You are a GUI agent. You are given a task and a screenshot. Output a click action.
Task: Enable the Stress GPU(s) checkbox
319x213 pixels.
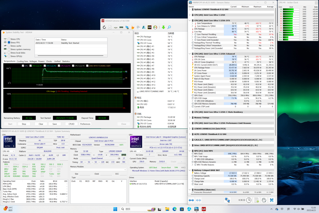point(9,56)
